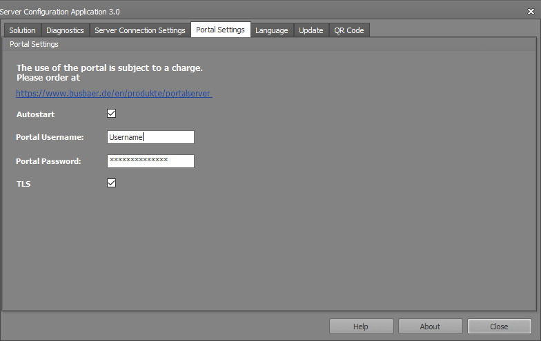Close the window with the X icon
The image size is (541, 341).
531,11
